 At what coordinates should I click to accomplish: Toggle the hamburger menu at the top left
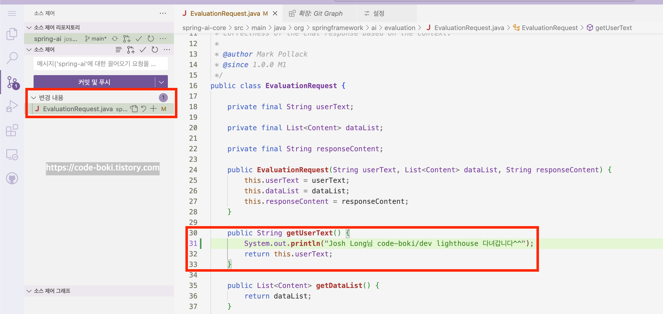[x=12, y=13]
